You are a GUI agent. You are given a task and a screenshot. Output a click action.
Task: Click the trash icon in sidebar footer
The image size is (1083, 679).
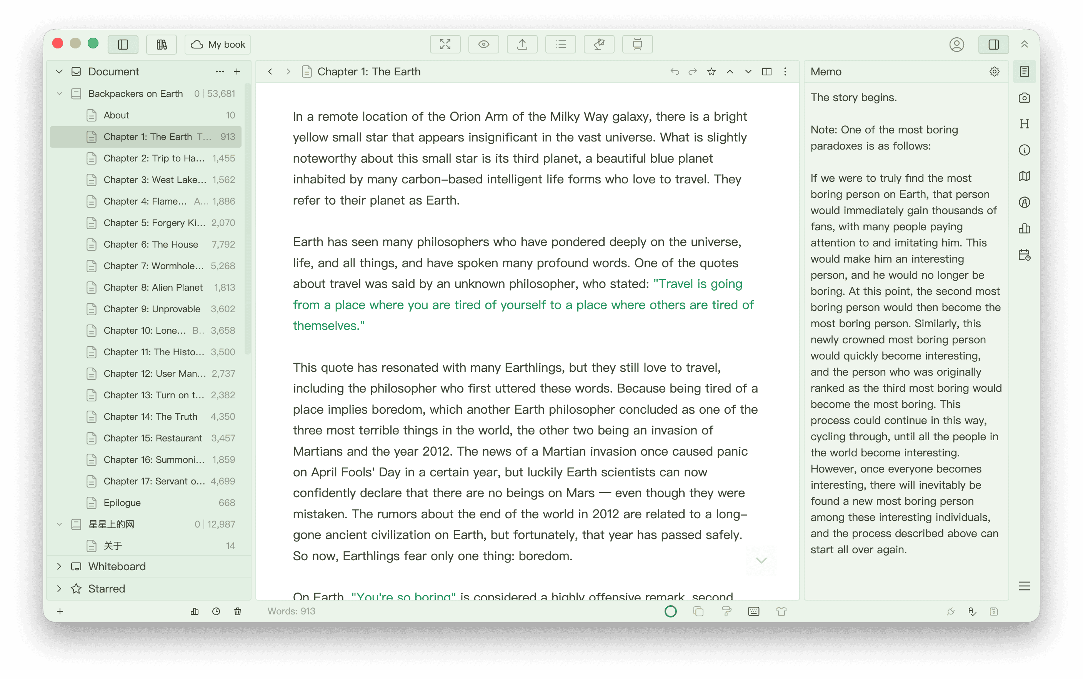point(238,611)
